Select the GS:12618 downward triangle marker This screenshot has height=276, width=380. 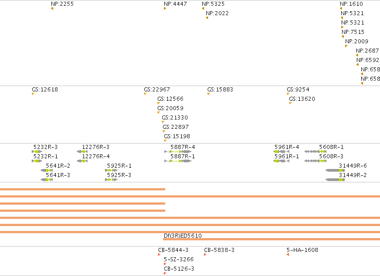(33, 94)
